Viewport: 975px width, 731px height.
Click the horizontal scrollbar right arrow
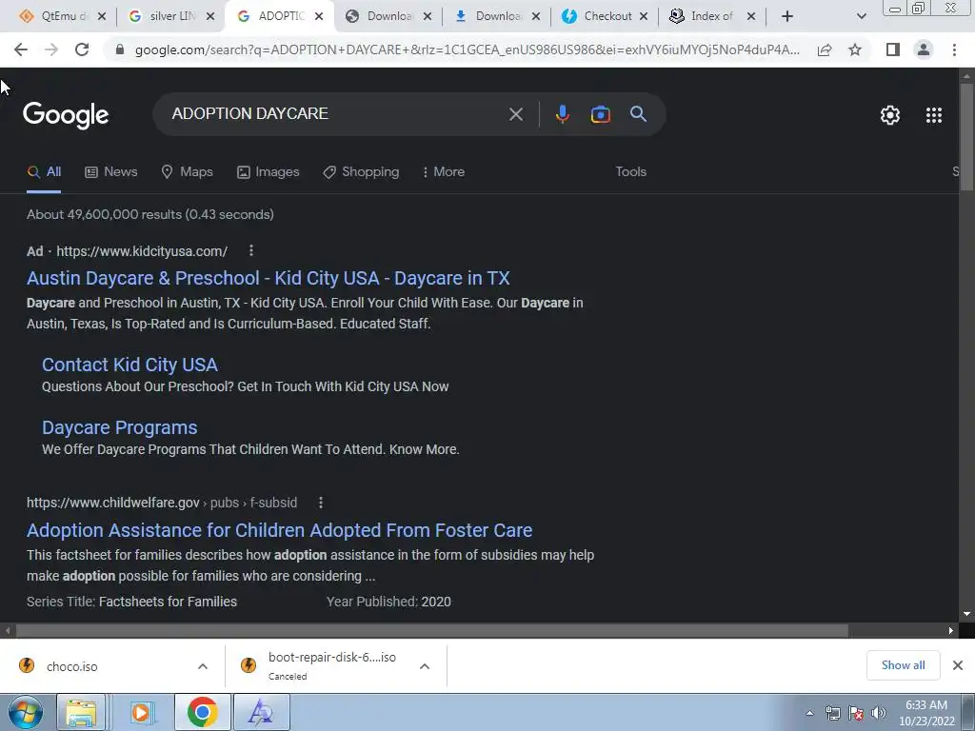tap(951, 630)
